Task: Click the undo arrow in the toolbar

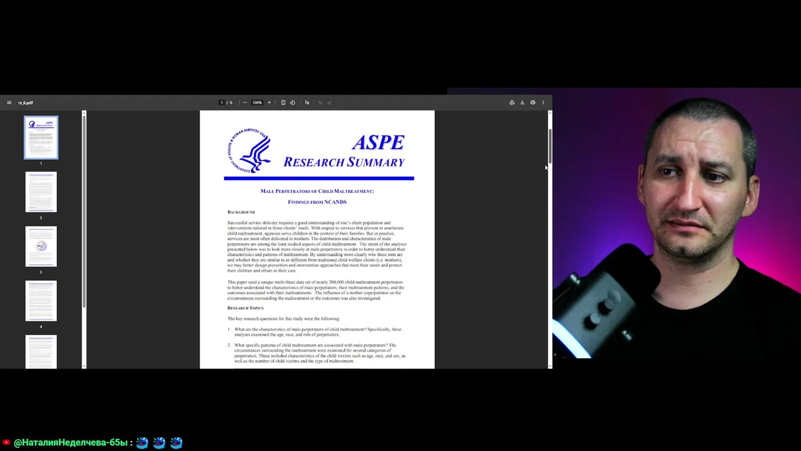Action: [320, 103]
